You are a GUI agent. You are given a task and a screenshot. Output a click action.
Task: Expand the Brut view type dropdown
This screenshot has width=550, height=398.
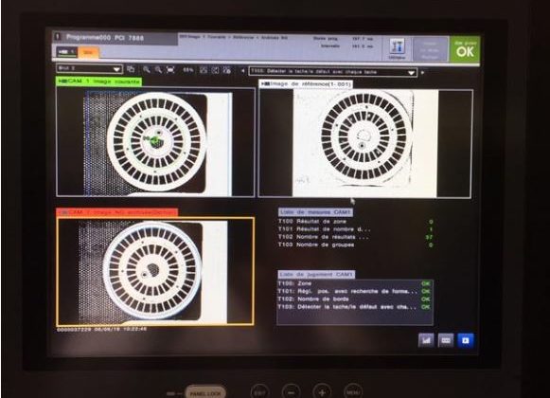(89, 68)
